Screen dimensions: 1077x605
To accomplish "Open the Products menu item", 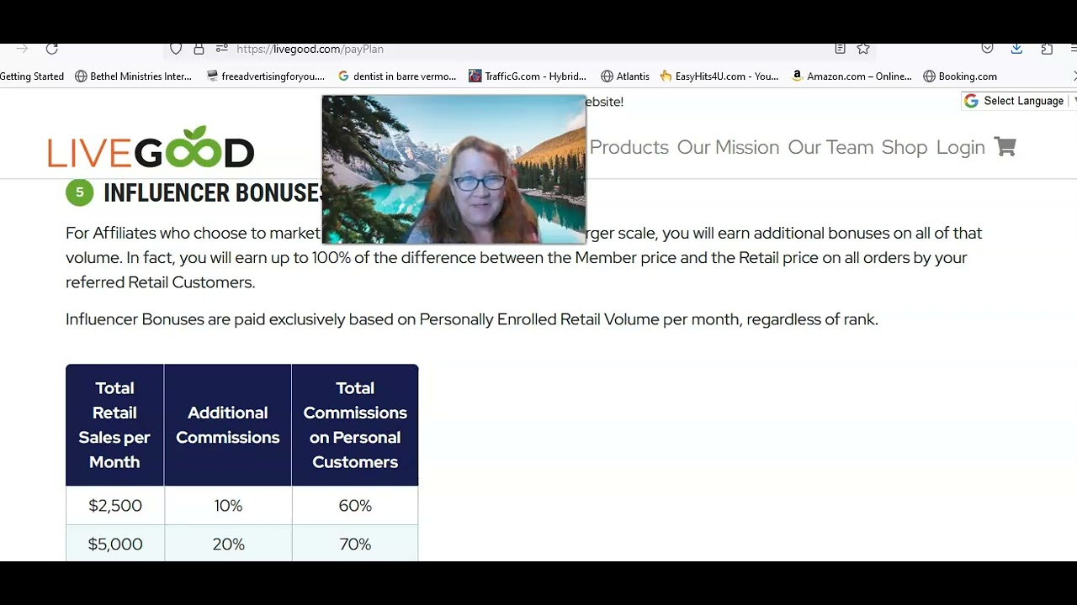I will [629, 147].
